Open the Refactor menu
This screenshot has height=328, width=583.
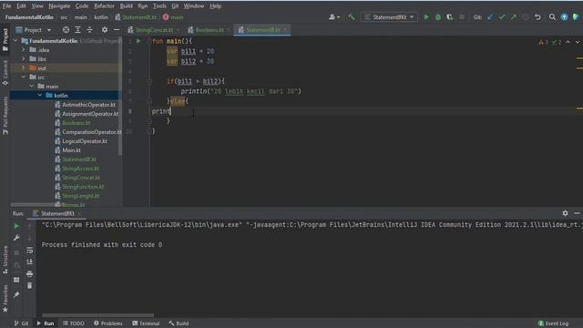(x=104, y=6)
